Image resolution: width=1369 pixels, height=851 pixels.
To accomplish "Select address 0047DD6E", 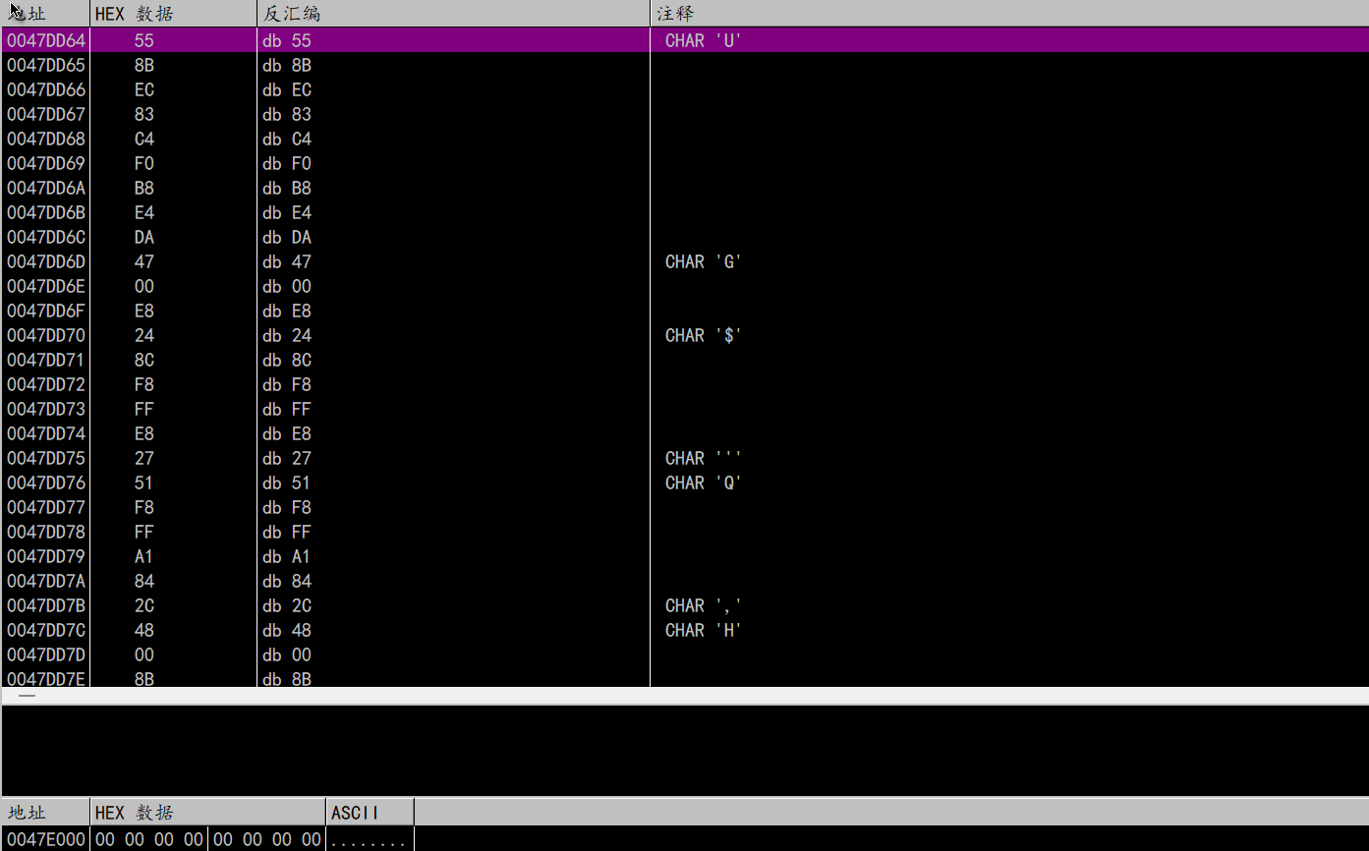I will (46, 286).
